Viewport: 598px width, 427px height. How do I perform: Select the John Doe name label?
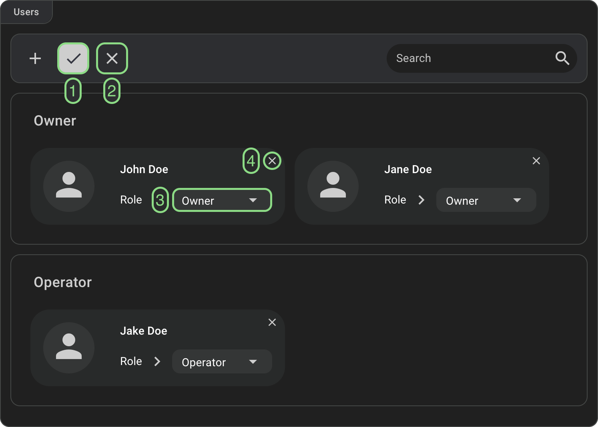click(x=144, y=170)
